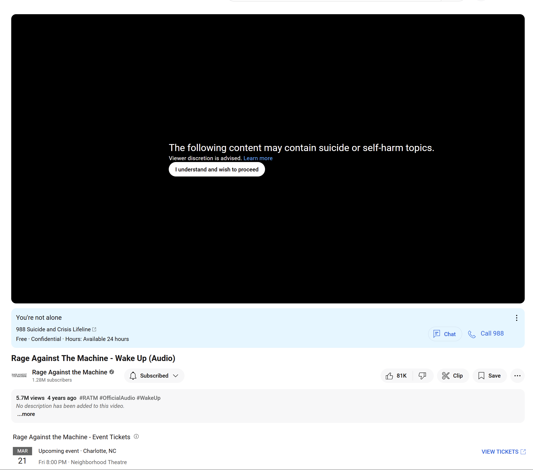Open the #RATM hashtag
533x470 pixels.
point(89,398)
